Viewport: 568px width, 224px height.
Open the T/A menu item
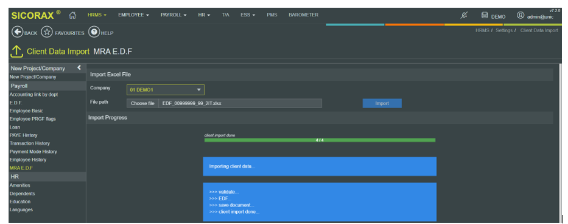225,15
